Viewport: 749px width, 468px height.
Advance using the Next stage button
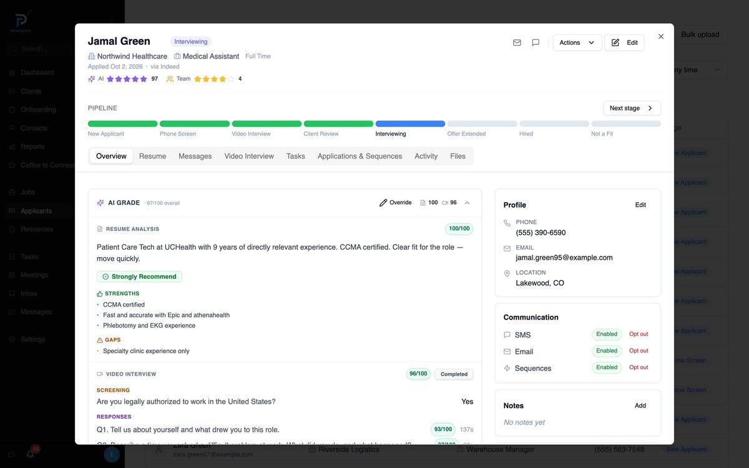point(632,108)
